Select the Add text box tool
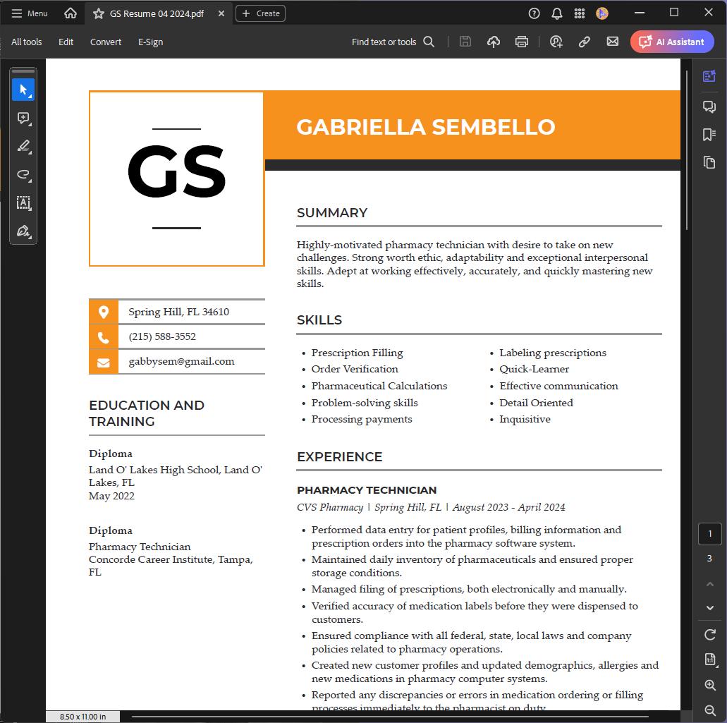727x723 pixels. click(x=23, y=203)
